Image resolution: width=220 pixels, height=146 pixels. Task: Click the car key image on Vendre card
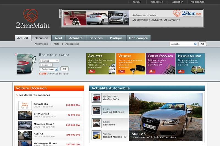(x=137, y=69)
